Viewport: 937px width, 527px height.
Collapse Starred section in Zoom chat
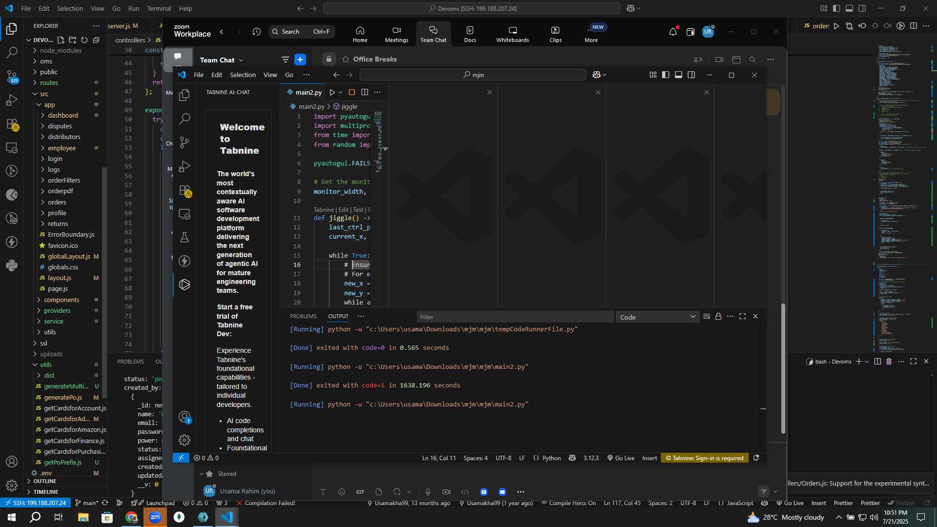pyautogui.click(x=202, y=474)
